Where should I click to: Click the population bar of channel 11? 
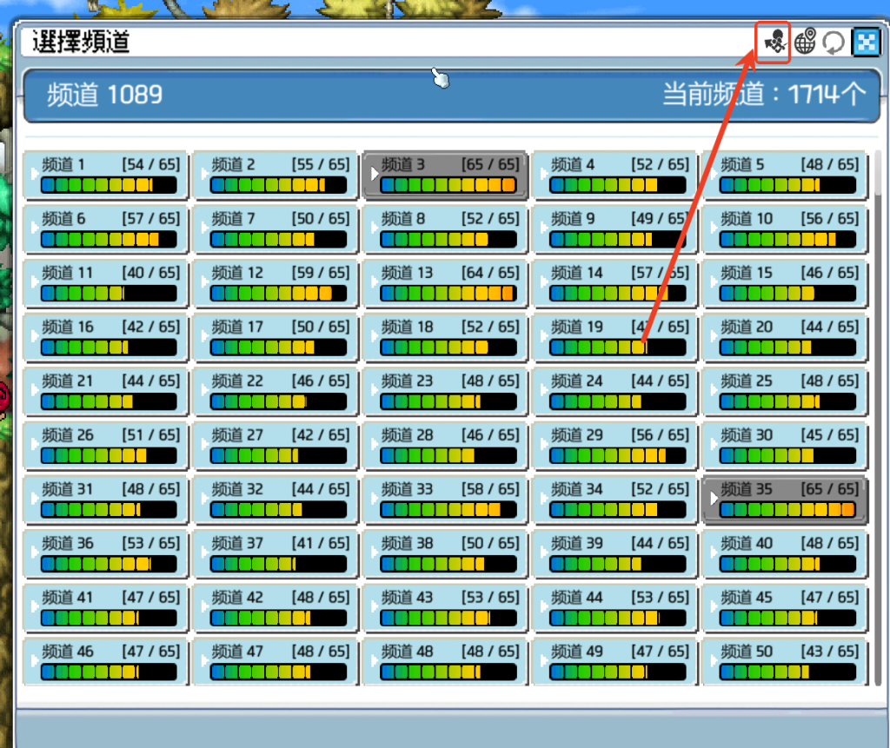109,294
